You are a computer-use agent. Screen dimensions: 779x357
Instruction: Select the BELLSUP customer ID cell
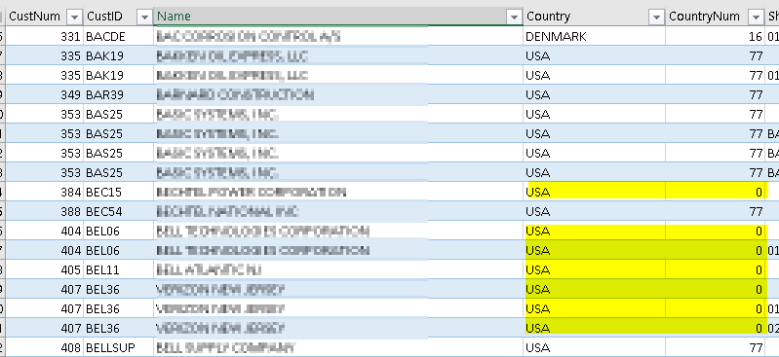pyautogui.click(x=118, y=347)
